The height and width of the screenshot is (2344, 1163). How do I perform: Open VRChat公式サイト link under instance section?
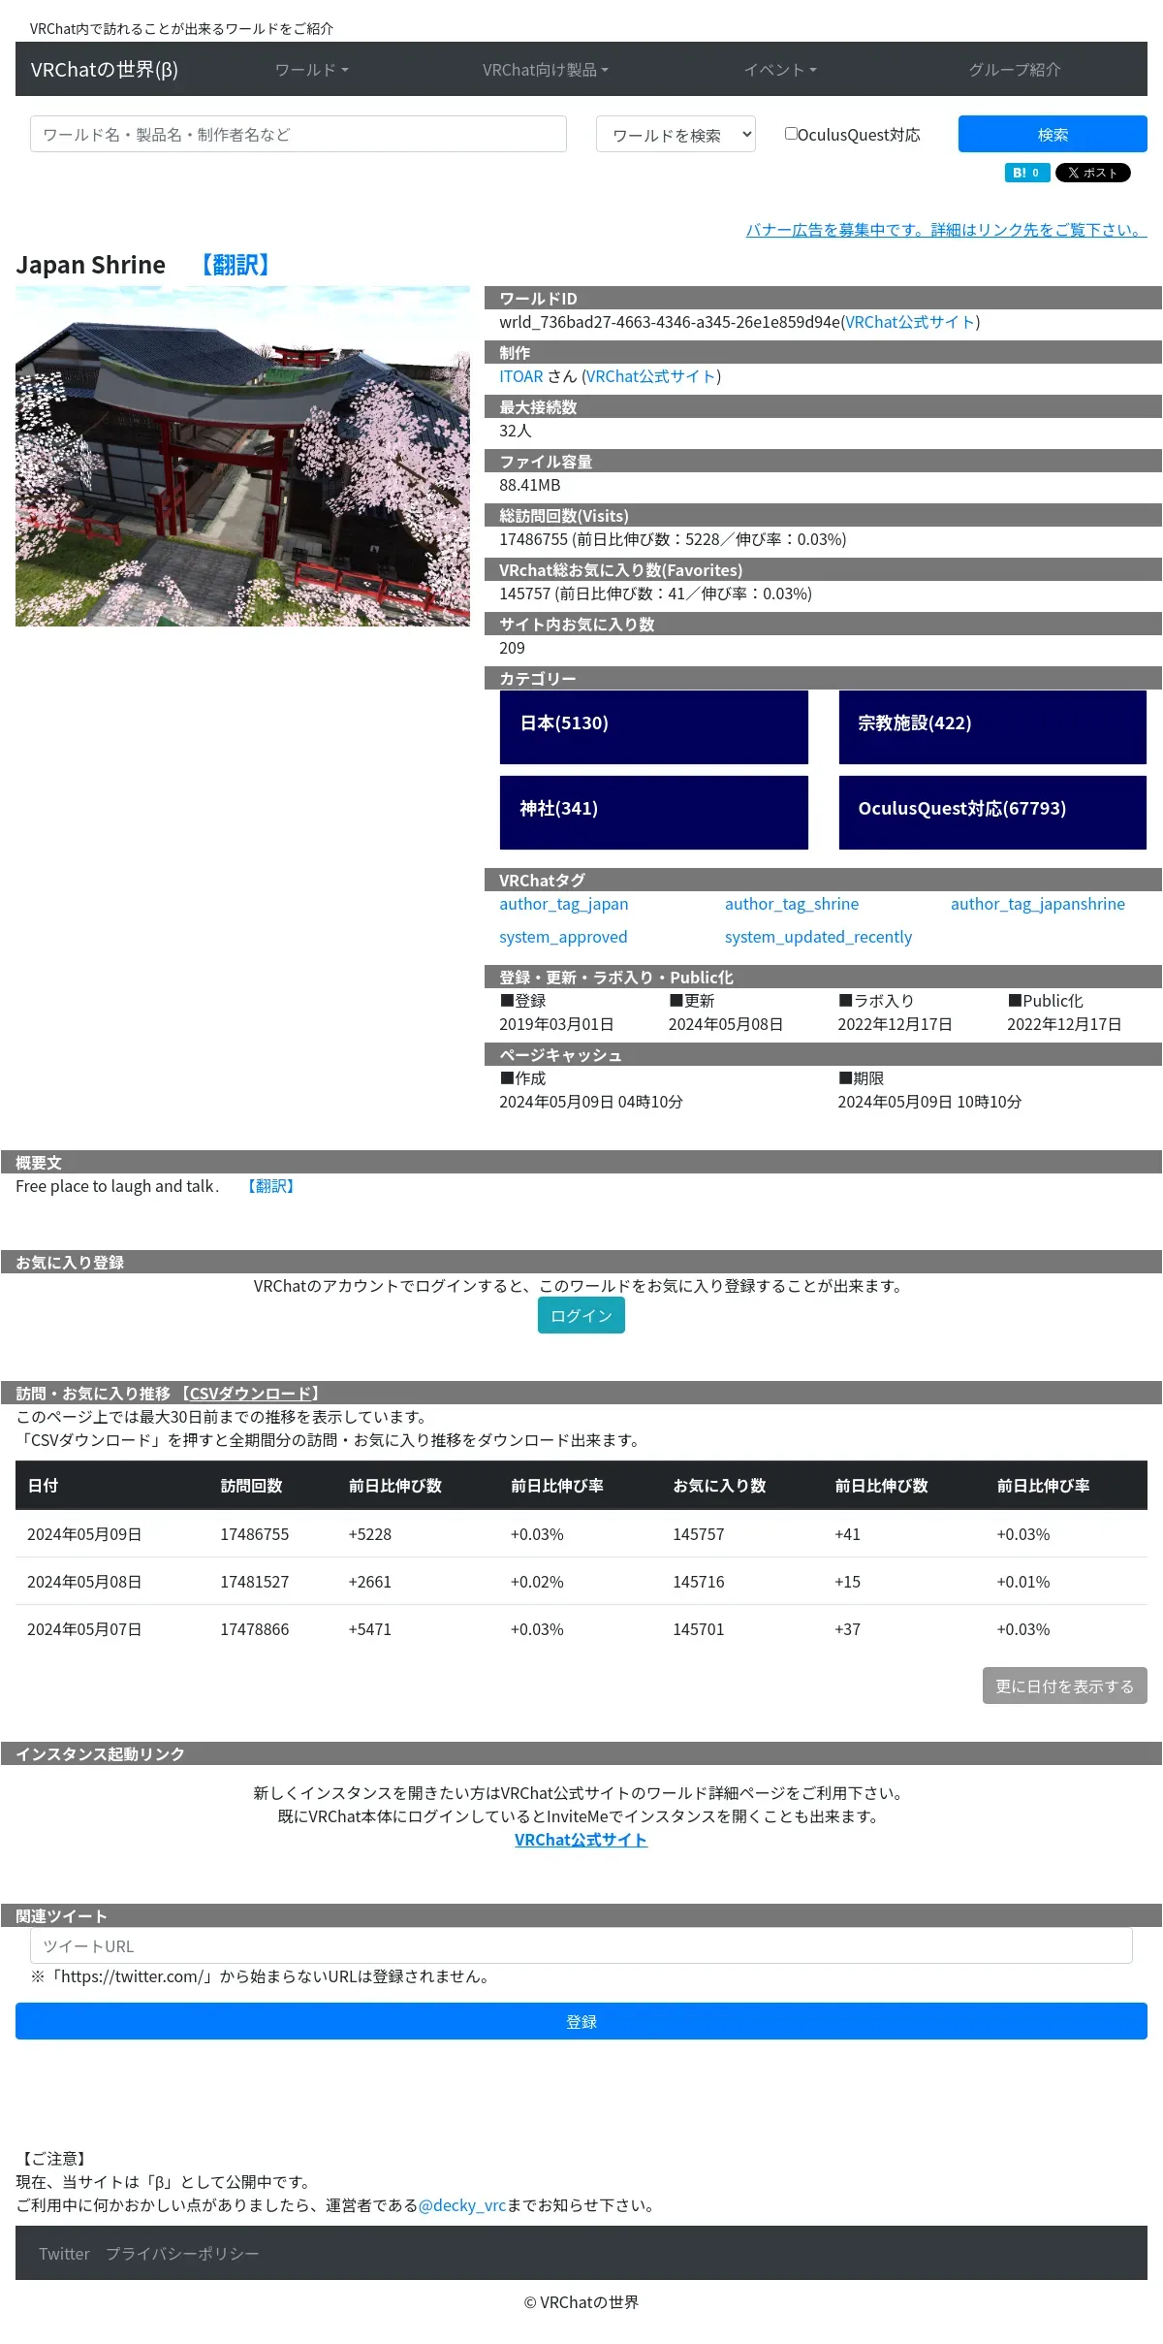581,1840
